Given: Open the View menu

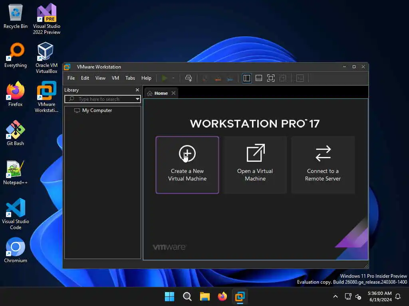Looking at the screenshot, I should (x=100, y=78).
